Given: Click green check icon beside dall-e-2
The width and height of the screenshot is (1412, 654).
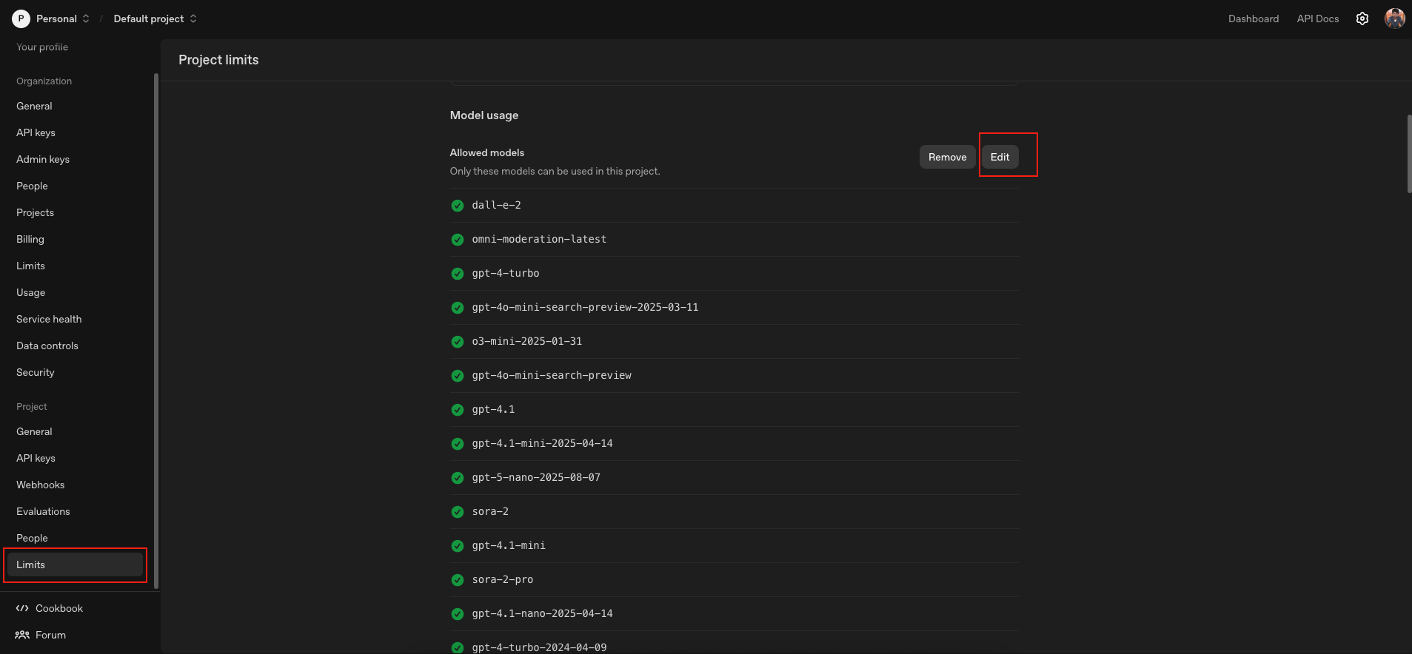Looking at the screenshot, I should 458,206.
